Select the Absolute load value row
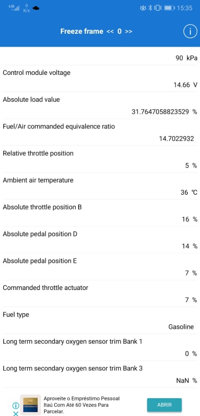 tap(100, 106)
